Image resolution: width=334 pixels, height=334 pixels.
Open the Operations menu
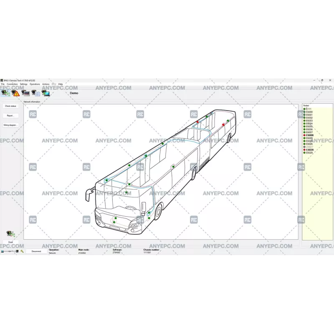click(35, 84)
